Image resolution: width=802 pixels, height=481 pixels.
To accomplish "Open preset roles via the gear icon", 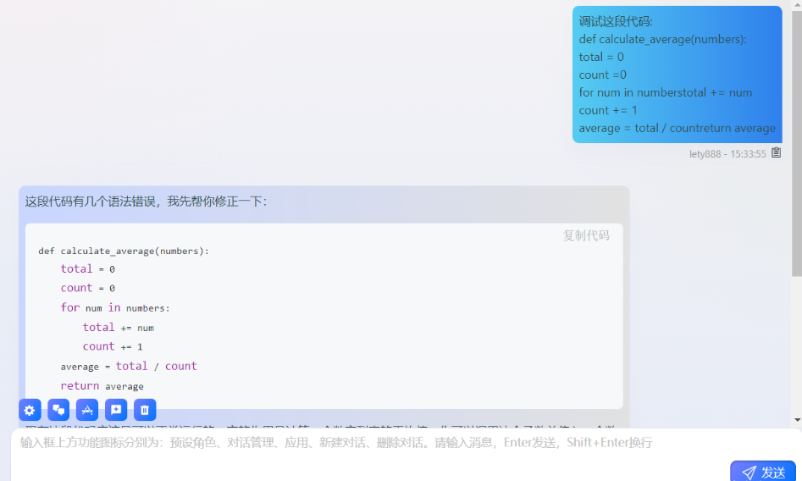I will point(30,410).
